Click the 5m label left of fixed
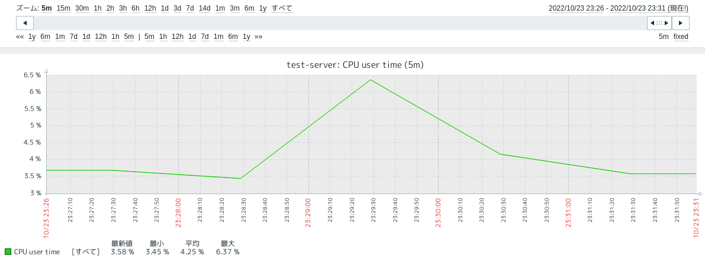This screenshot has width=705, height=259. coord(664,37)
